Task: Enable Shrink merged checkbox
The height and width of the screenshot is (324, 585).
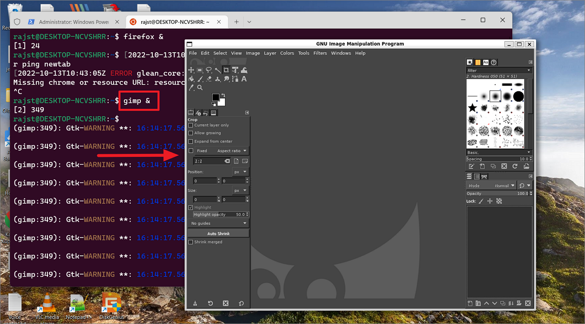Action: (x=191, y=242)
